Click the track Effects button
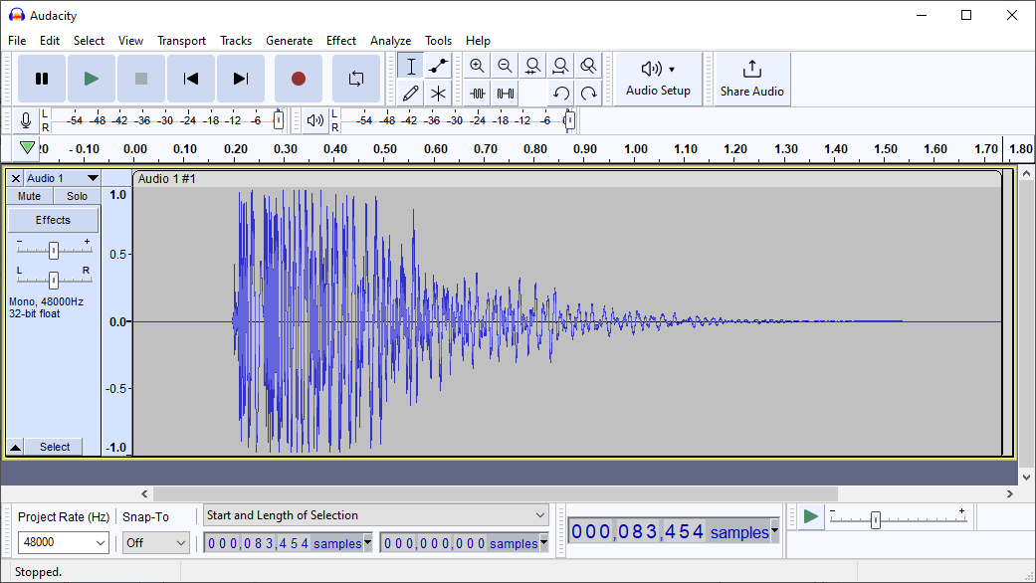The width and height of the screenshot is (1036, 583). point(54,220)
